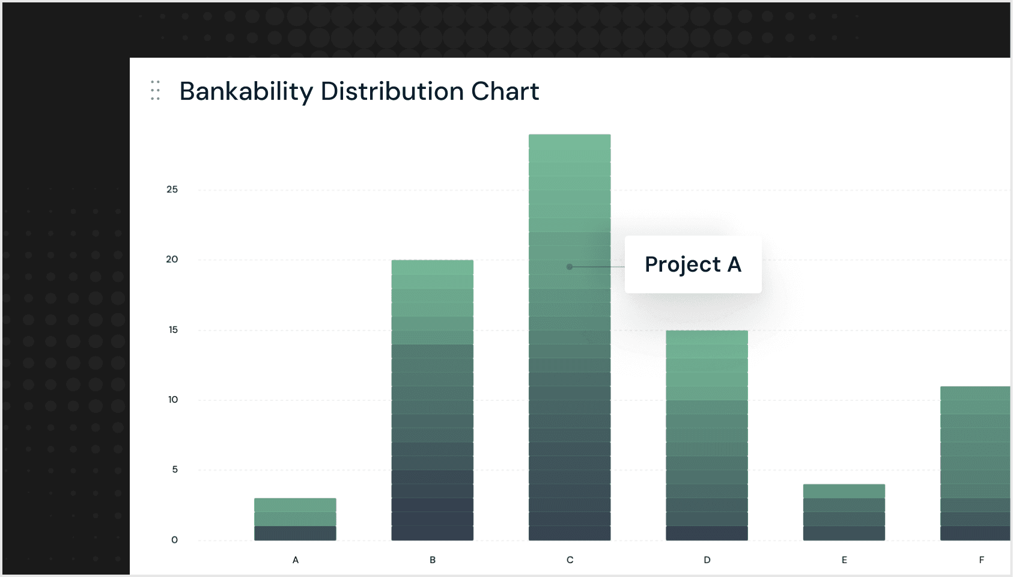This screenshot has height=577, width=1013.
Task: Click the y-axis value 15
Action: point(173,329)
